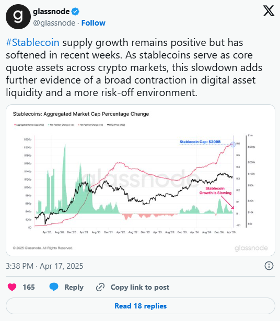
Task: Like the post with heart icon
Action: click(x=12, y=287)
